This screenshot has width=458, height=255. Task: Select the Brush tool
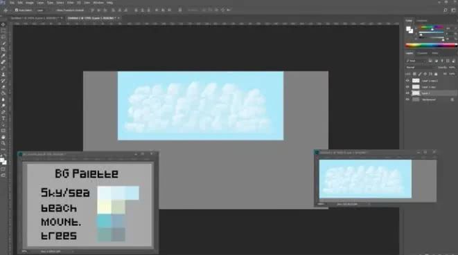3,68
